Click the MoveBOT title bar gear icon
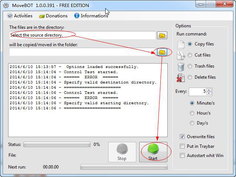 [x=6, y=6]
